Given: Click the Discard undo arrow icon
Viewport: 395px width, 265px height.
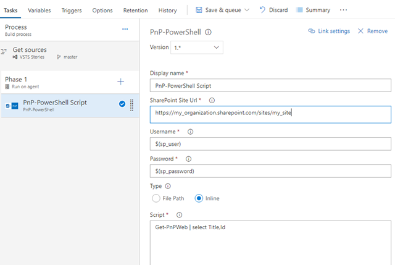Looking at the screenshot, I should (262, 10).
